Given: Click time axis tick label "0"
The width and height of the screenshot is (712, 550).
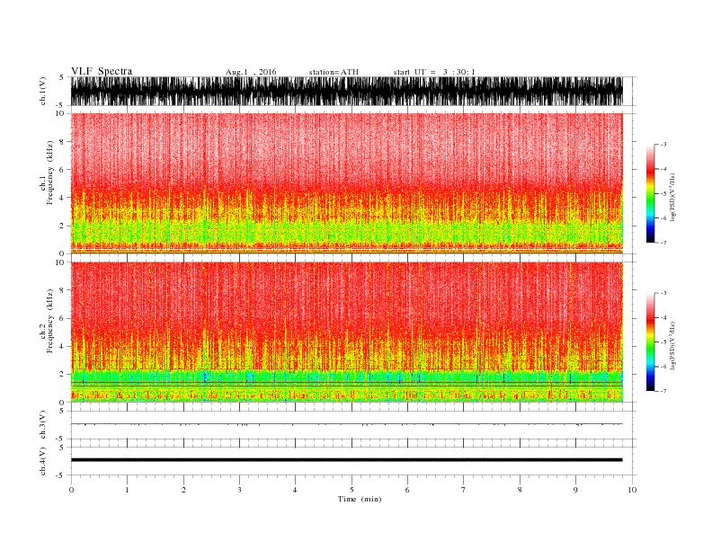Looking at the screenshot, I should coord(71,490).
